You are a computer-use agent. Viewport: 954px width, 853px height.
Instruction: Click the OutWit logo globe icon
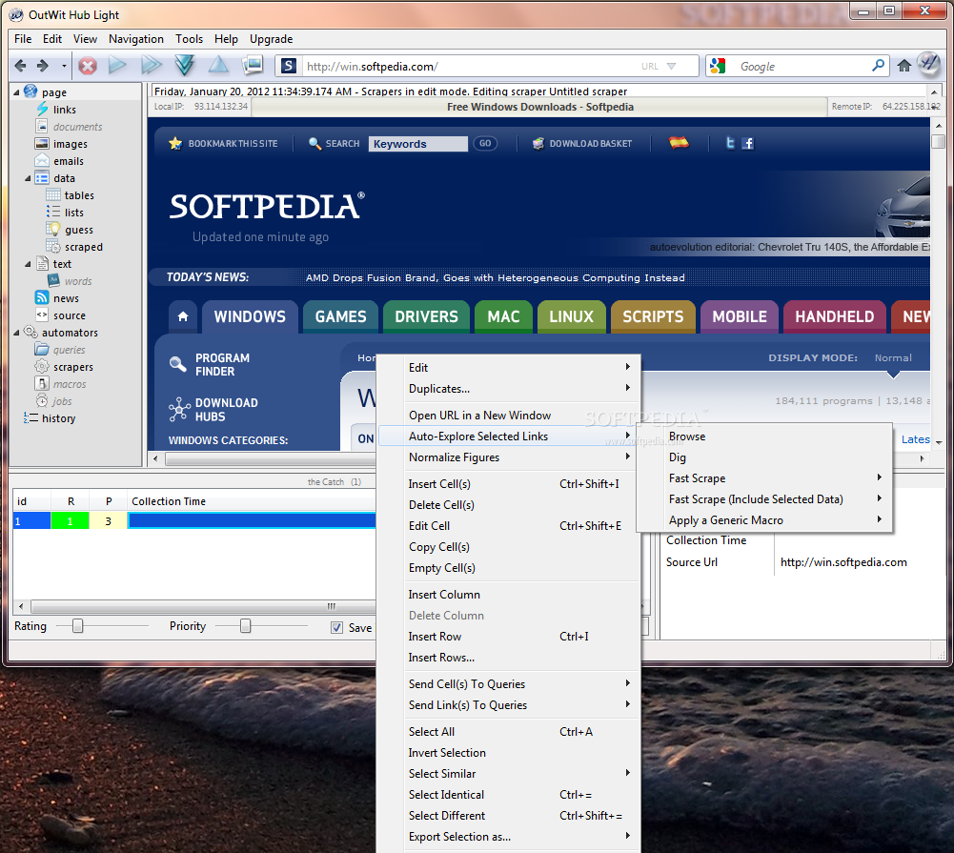click(x=929, y=63)
